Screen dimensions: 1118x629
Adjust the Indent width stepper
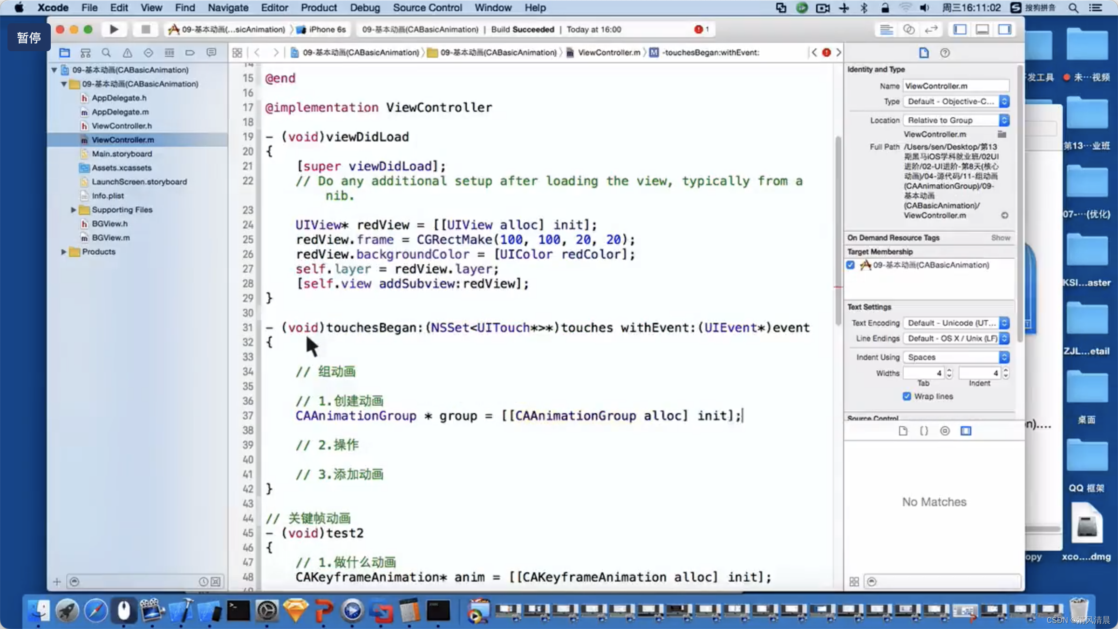[1006, 373]
